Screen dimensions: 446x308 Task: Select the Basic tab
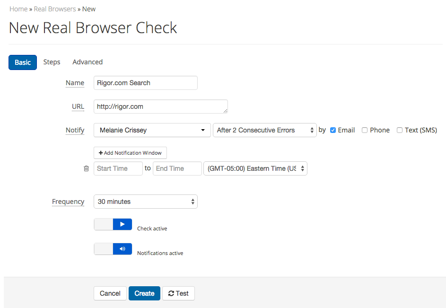[x=23, y=62]
